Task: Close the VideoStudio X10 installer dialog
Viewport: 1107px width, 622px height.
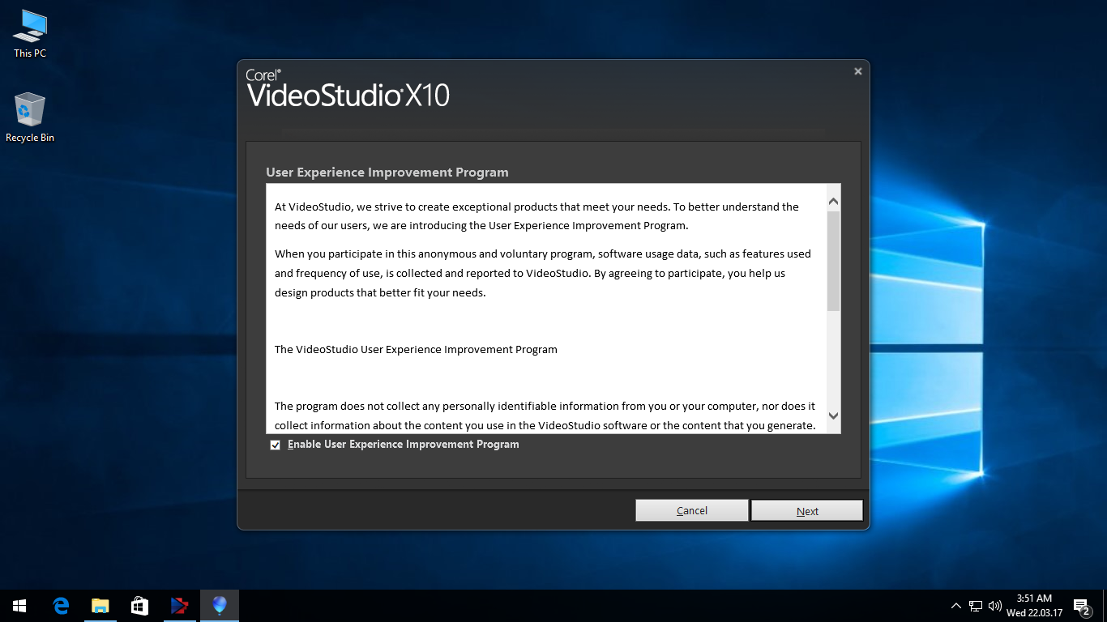Action: pos(858,71)
